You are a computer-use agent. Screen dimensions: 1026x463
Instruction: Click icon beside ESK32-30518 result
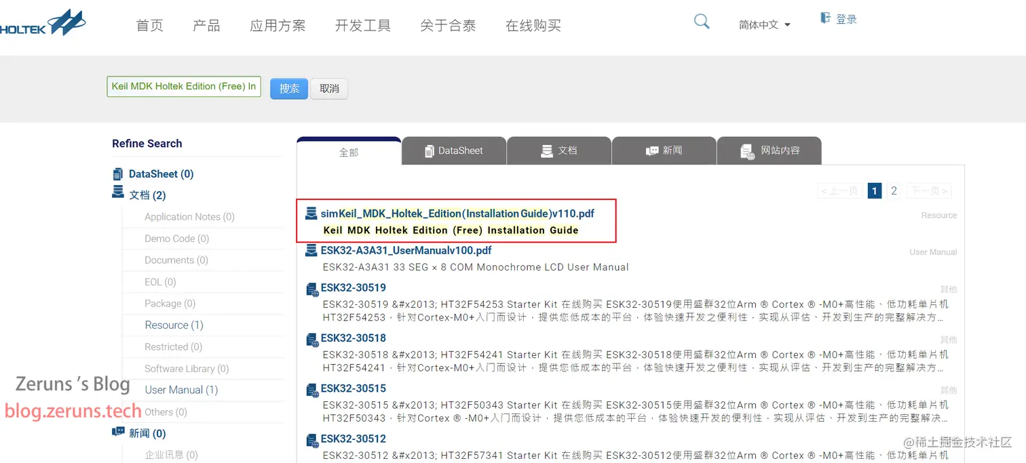coord(312,340)
